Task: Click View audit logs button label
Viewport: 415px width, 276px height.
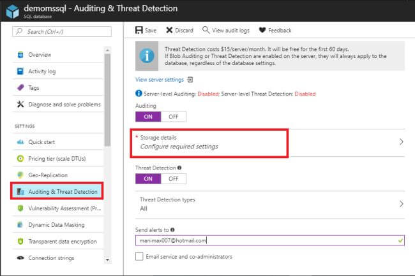Action: coord(230,31)
